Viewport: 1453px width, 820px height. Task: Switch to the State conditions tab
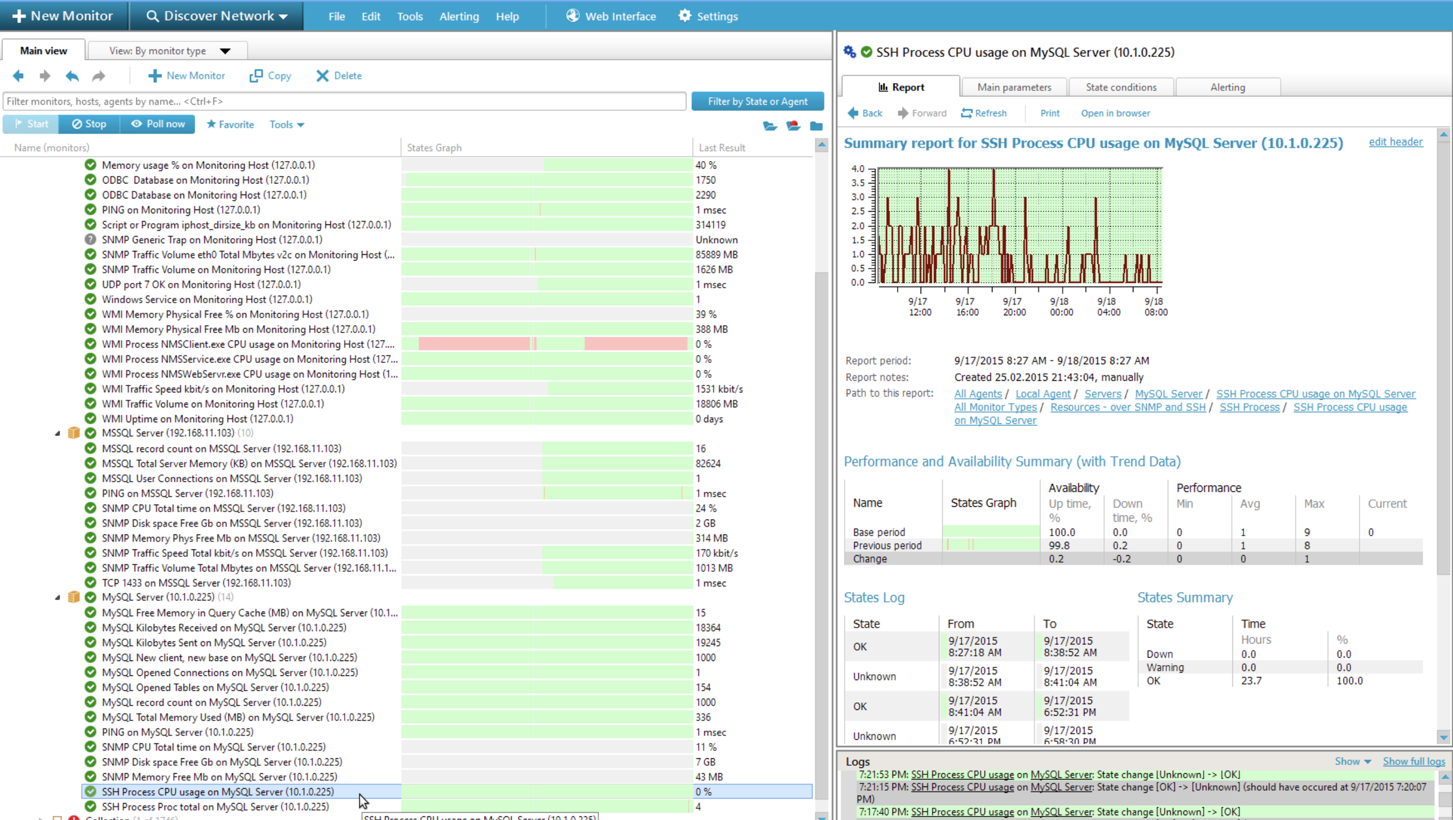click(x=1120, y=87)
